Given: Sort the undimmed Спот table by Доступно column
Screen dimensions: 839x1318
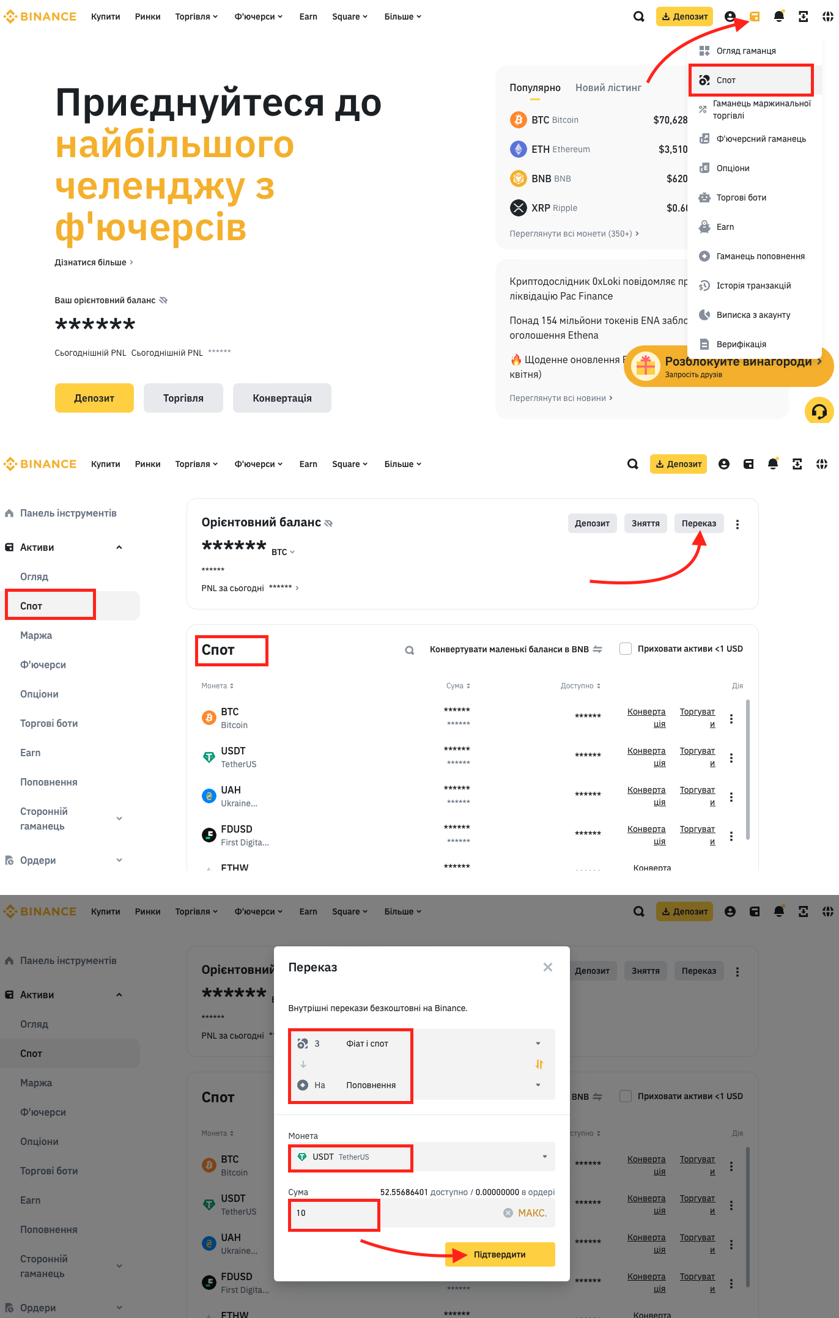Looking at the screenshot, I should [580, 686].
